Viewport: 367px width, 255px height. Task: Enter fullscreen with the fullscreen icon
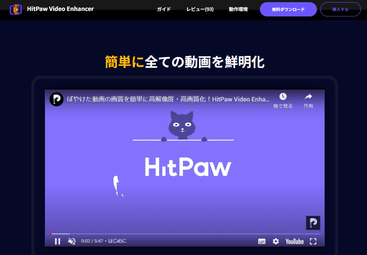tap(313, 241)
